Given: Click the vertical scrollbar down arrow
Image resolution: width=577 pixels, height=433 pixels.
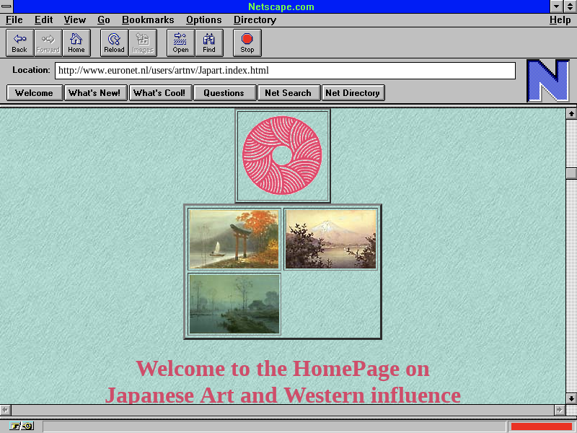Looking at the screenshot, I should click(571, 398).
